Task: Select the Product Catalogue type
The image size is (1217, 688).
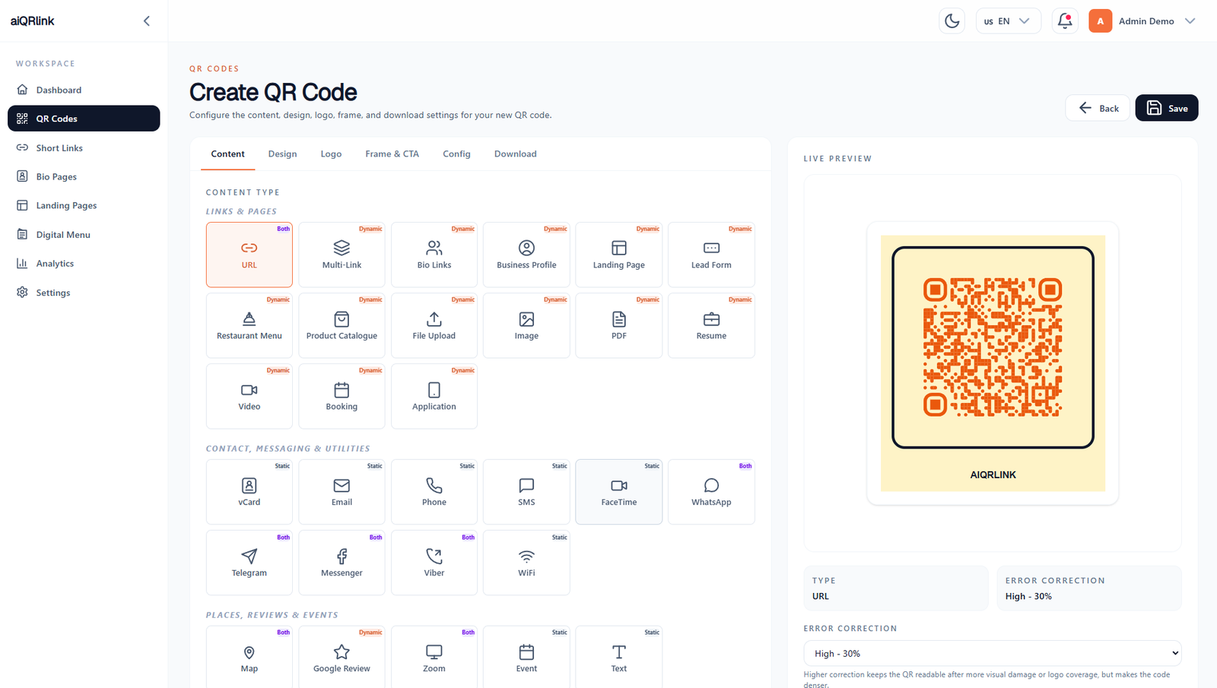Action: click(342, 325)
